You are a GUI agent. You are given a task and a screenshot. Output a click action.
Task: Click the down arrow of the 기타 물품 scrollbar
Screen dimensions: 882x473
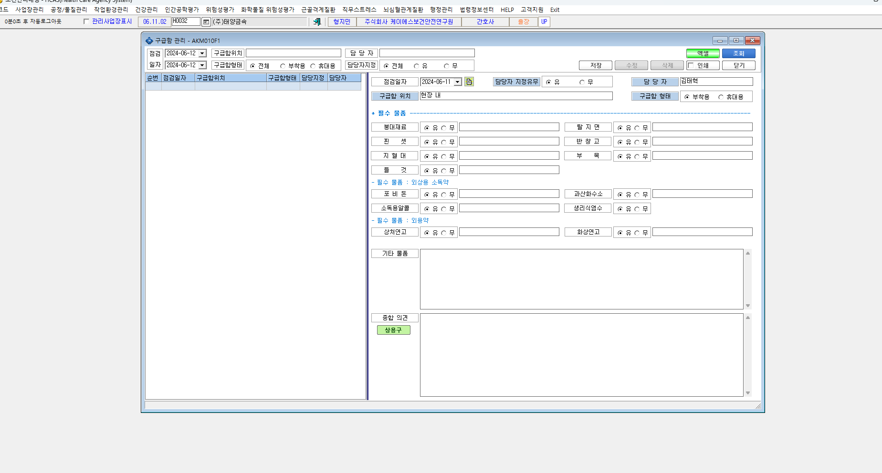(x=748, y=306)
